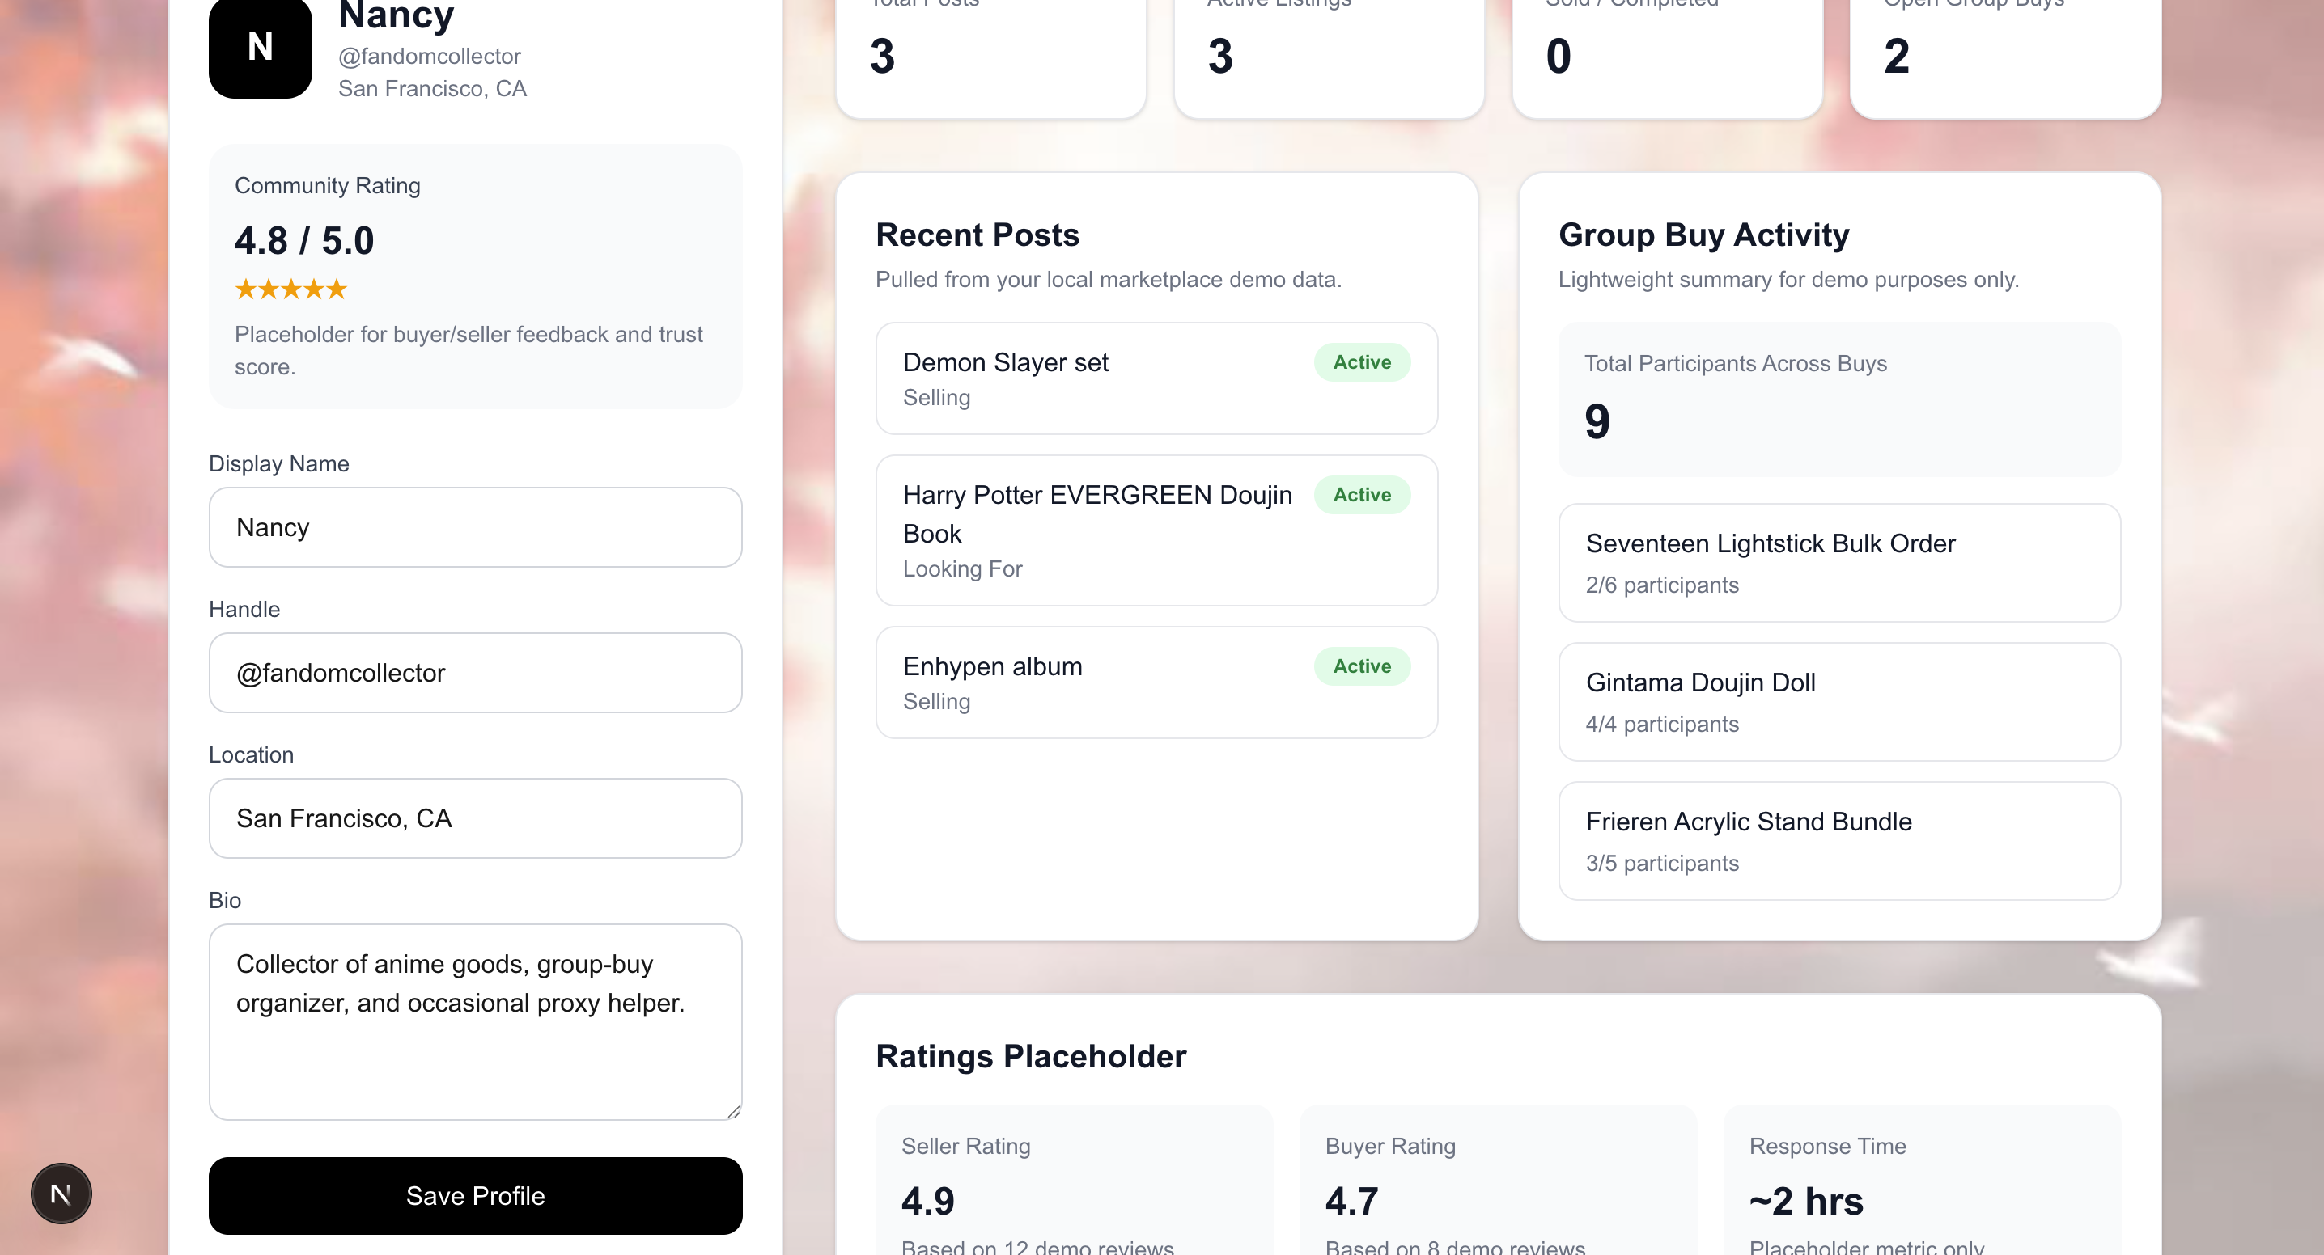Select Seventeen Lightstick Bulk Order group buy
2324x1255 pixels.
(x=1838, y=563)
